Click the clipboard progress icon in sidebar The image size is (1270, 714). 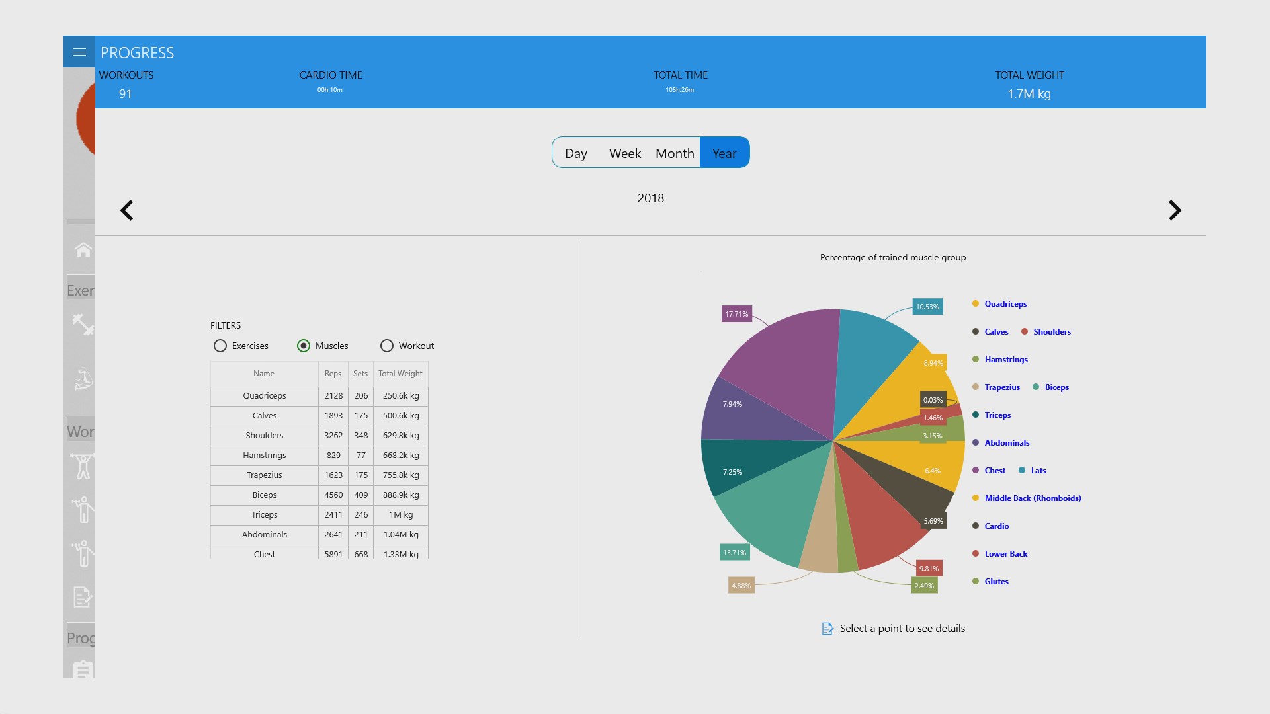click(x=83, y=669)
